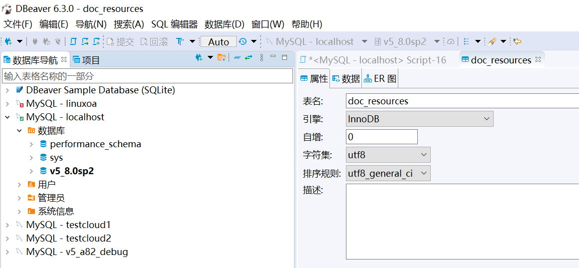Switch to Script-16 editor tab
The width and height of the screenshot is (579, 268).
[x=373, y=60]
